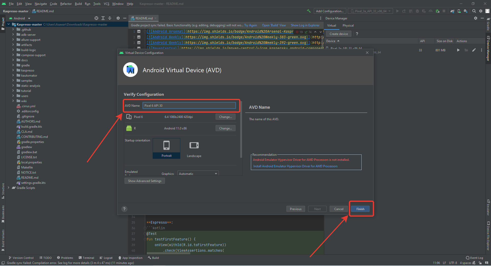
Task: Select Landscape startup orientation
Action: click(194, 148)
